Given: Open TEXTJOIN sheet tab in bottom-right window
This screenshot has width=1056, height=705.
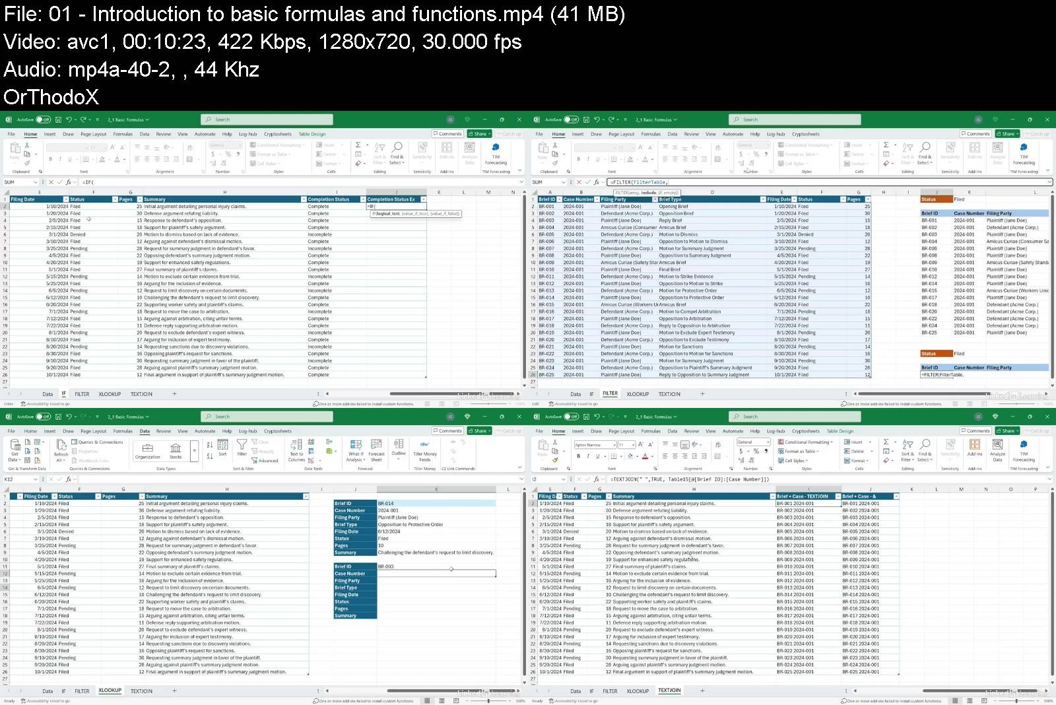Looking at the screenshot, I should click(669, 690).
